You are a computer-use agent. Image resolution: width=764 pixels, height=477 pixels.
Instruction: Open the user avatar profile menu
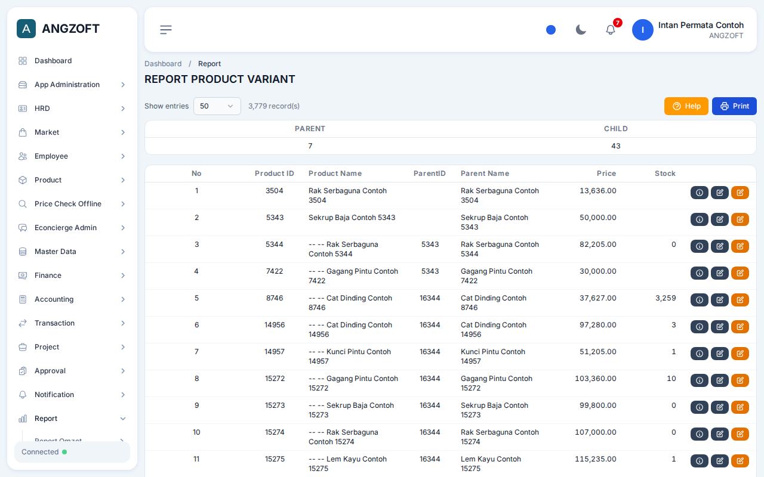pos(643,30)
